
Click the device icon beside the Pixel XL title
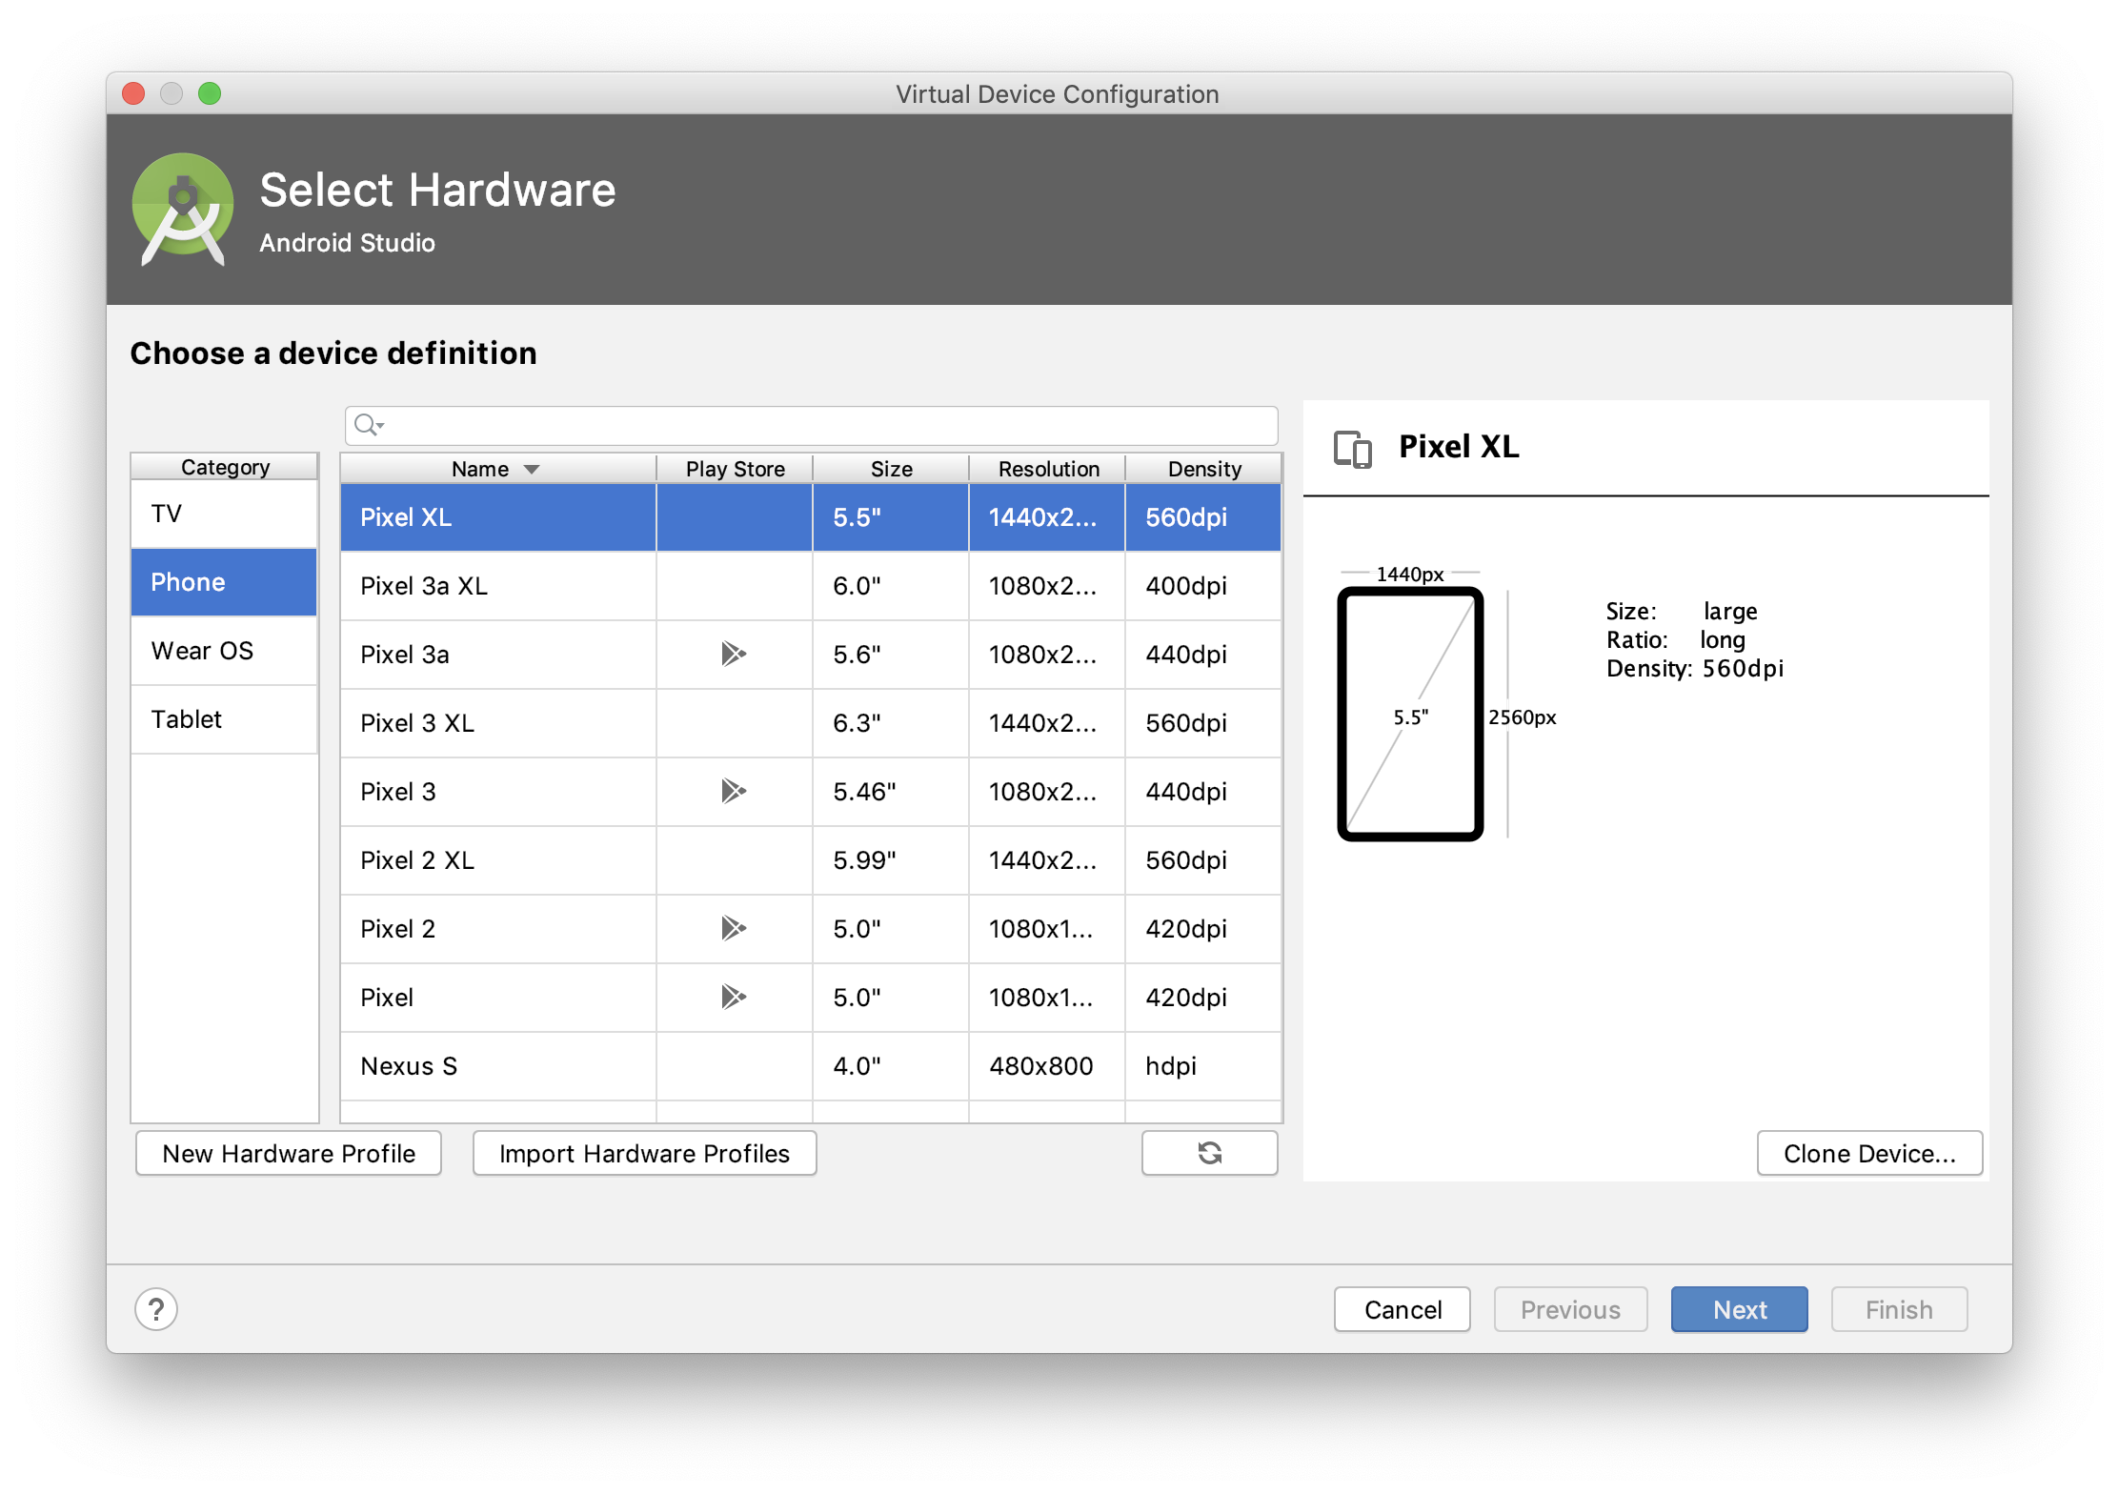(x=1353, y=448)
